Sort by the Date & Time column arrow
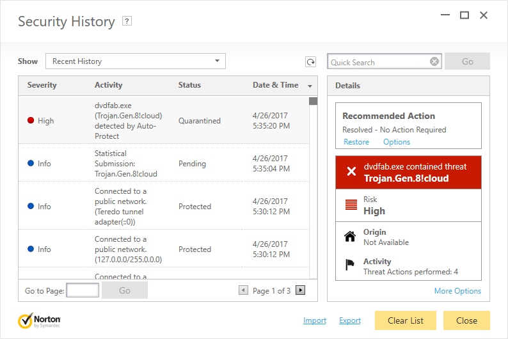 point(310,86)
